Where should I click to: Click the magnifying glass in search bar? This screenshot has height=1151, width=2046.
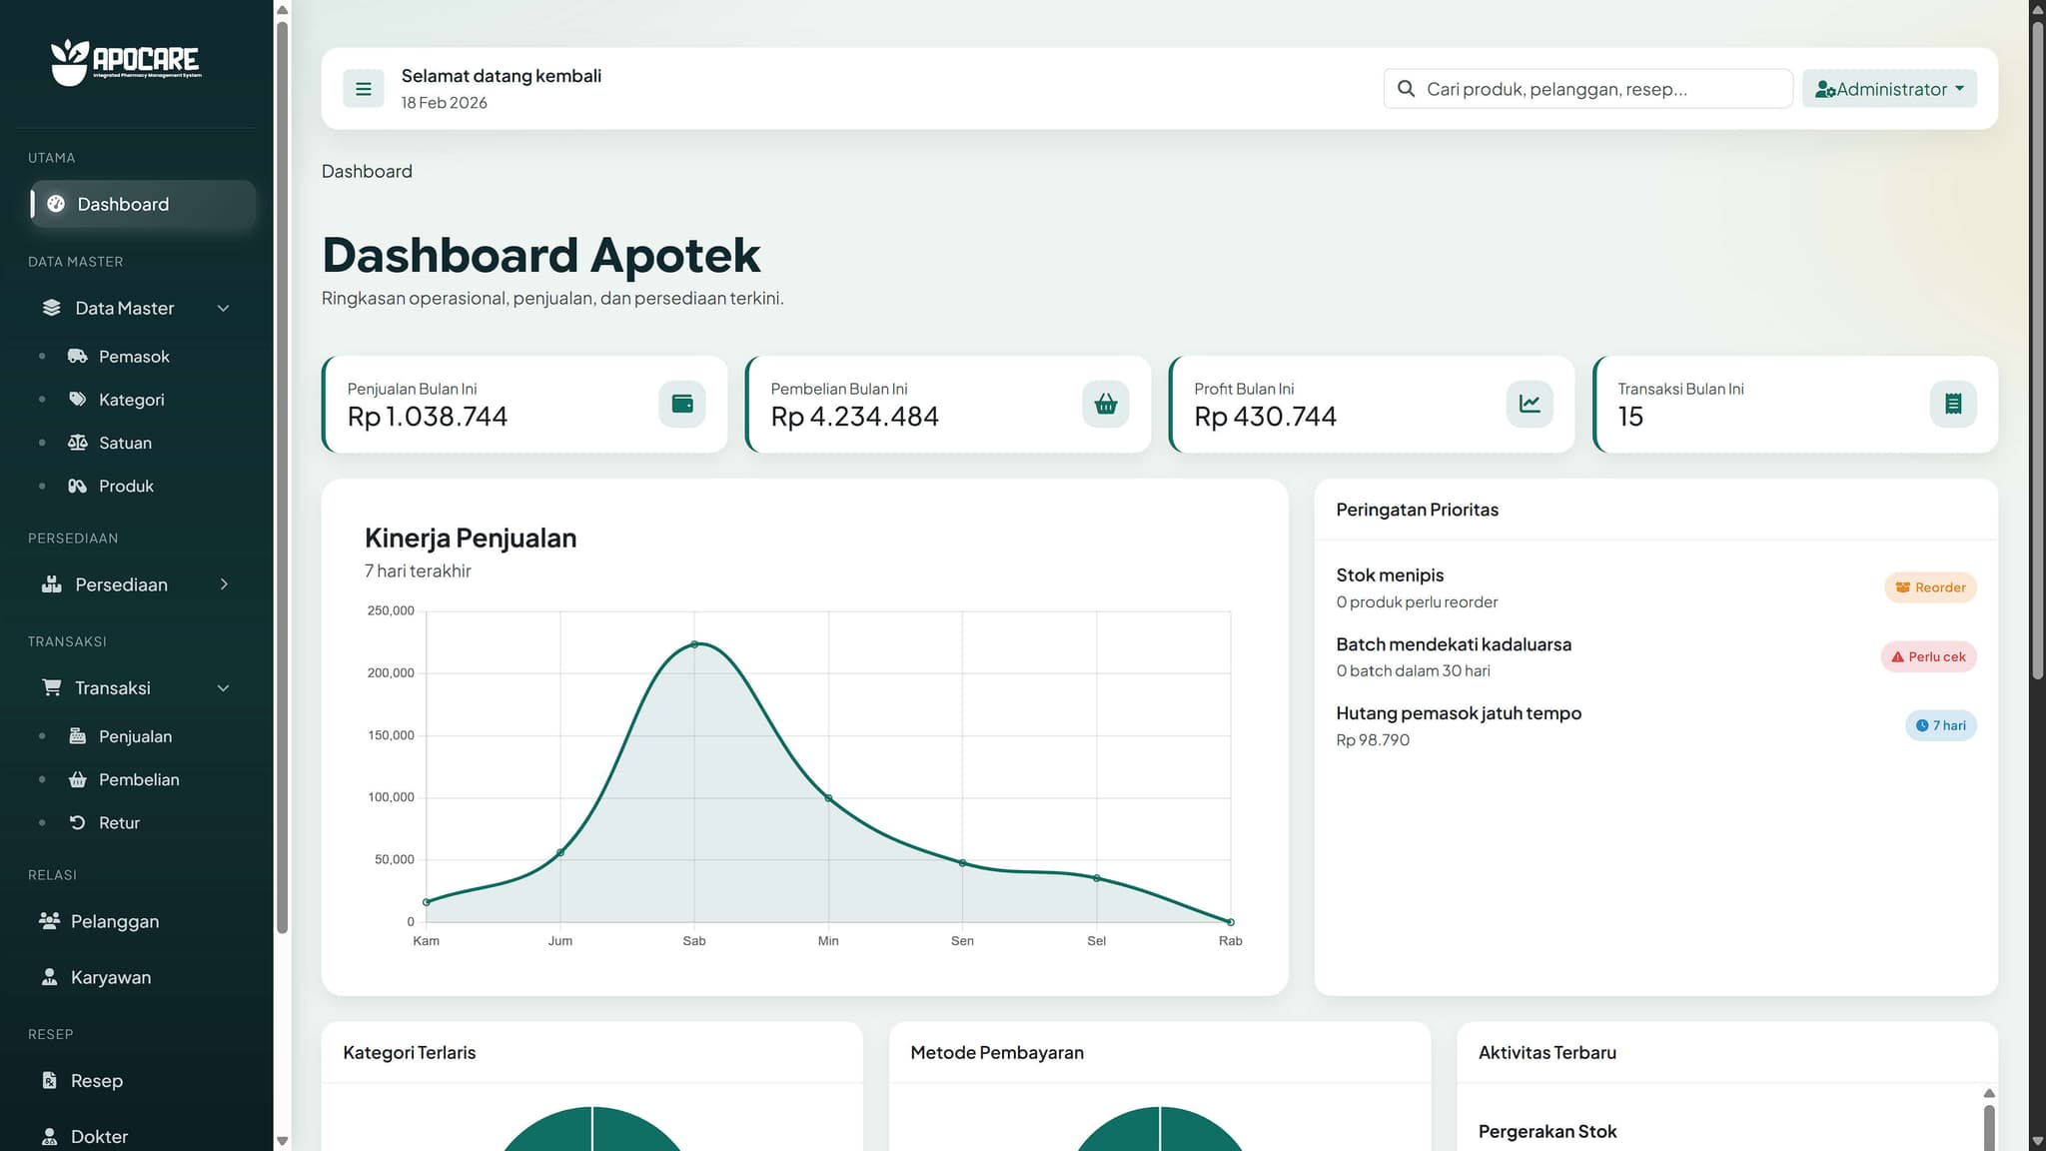(1406, 88)
